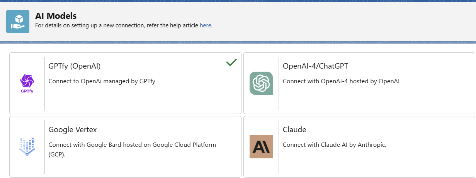Click the AI Models header icon
This screenshot has height=178, width=476.
18,22
